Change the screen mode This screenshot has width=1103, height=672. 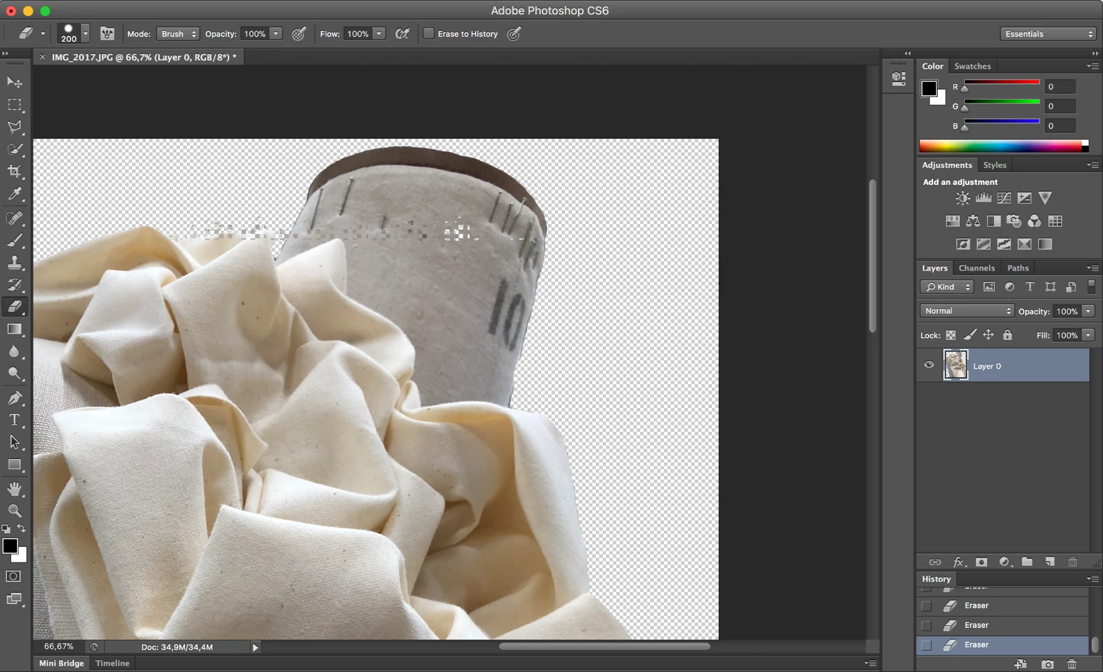13,599
